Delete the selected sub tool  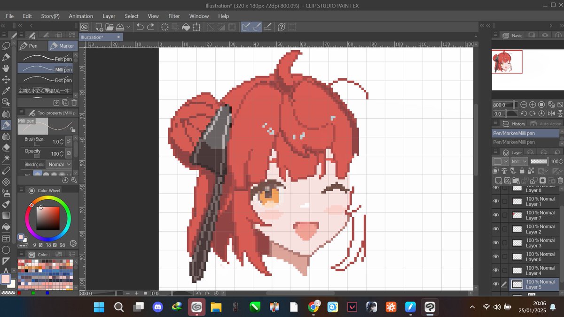tap(74, 102)
